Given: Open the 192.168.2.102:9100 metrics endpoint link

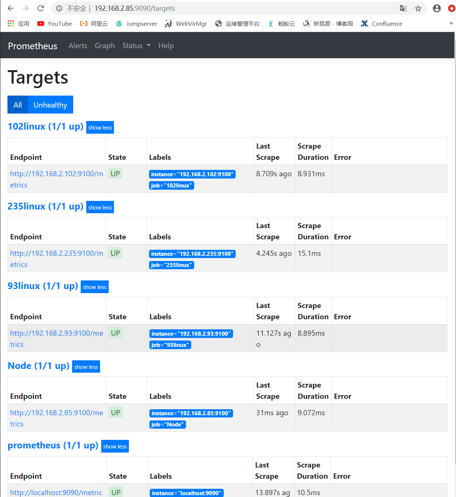Looking at the screenshot, I should [x=56, y=179].
